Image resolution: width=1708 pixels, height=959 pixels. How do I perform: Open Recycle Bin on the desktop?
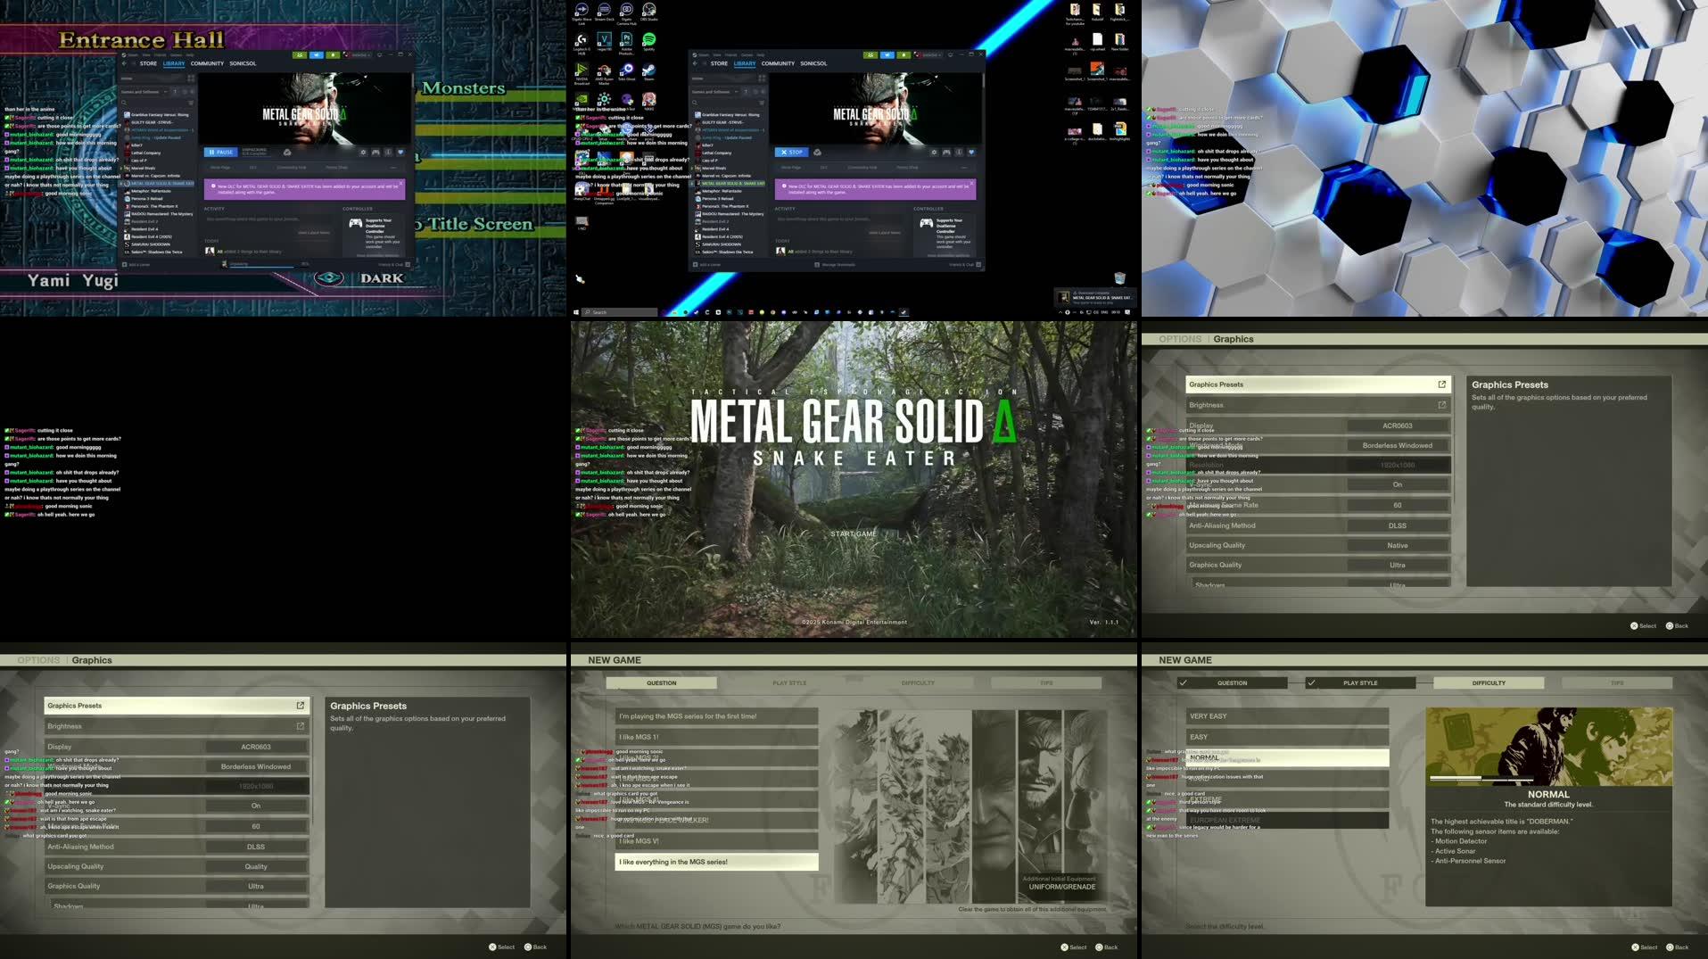1119,277
